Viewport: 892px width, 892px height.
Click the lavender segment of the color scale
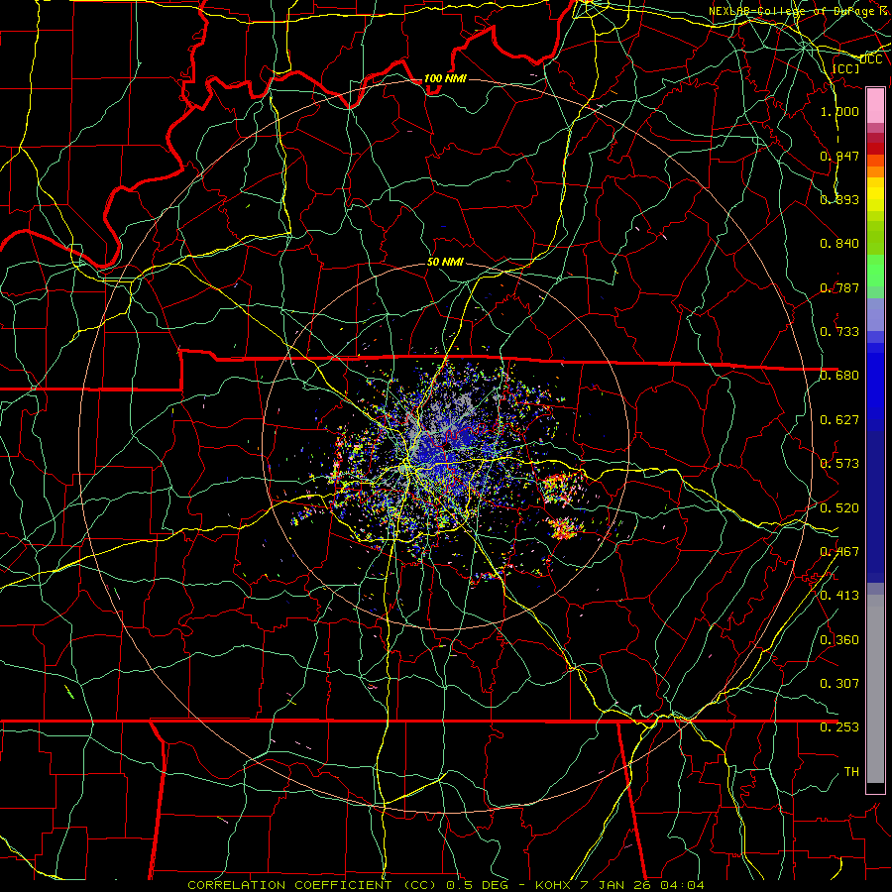pyautogui.click(x=875, y=315)
